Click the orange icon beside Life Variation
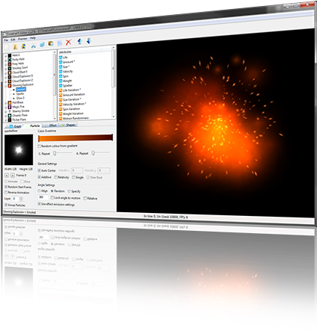 click(x=61, y=90)
